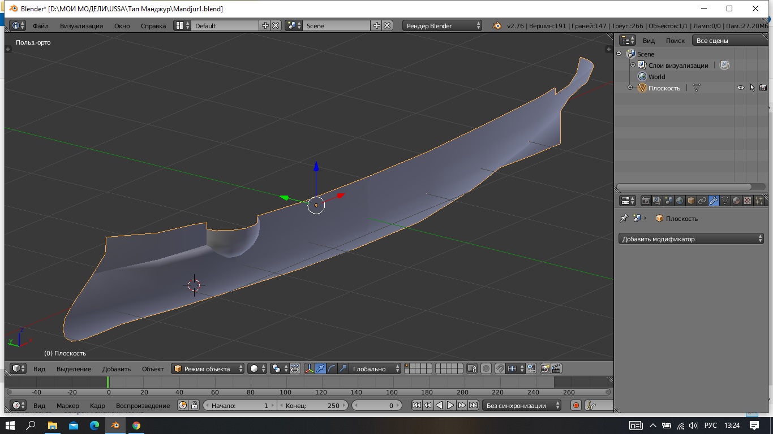Open the Modifiers tab wrench icon

[x=714, y=201]
